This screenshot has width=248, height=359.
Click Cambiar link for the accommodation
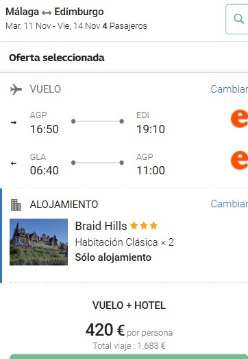(230, 204)
